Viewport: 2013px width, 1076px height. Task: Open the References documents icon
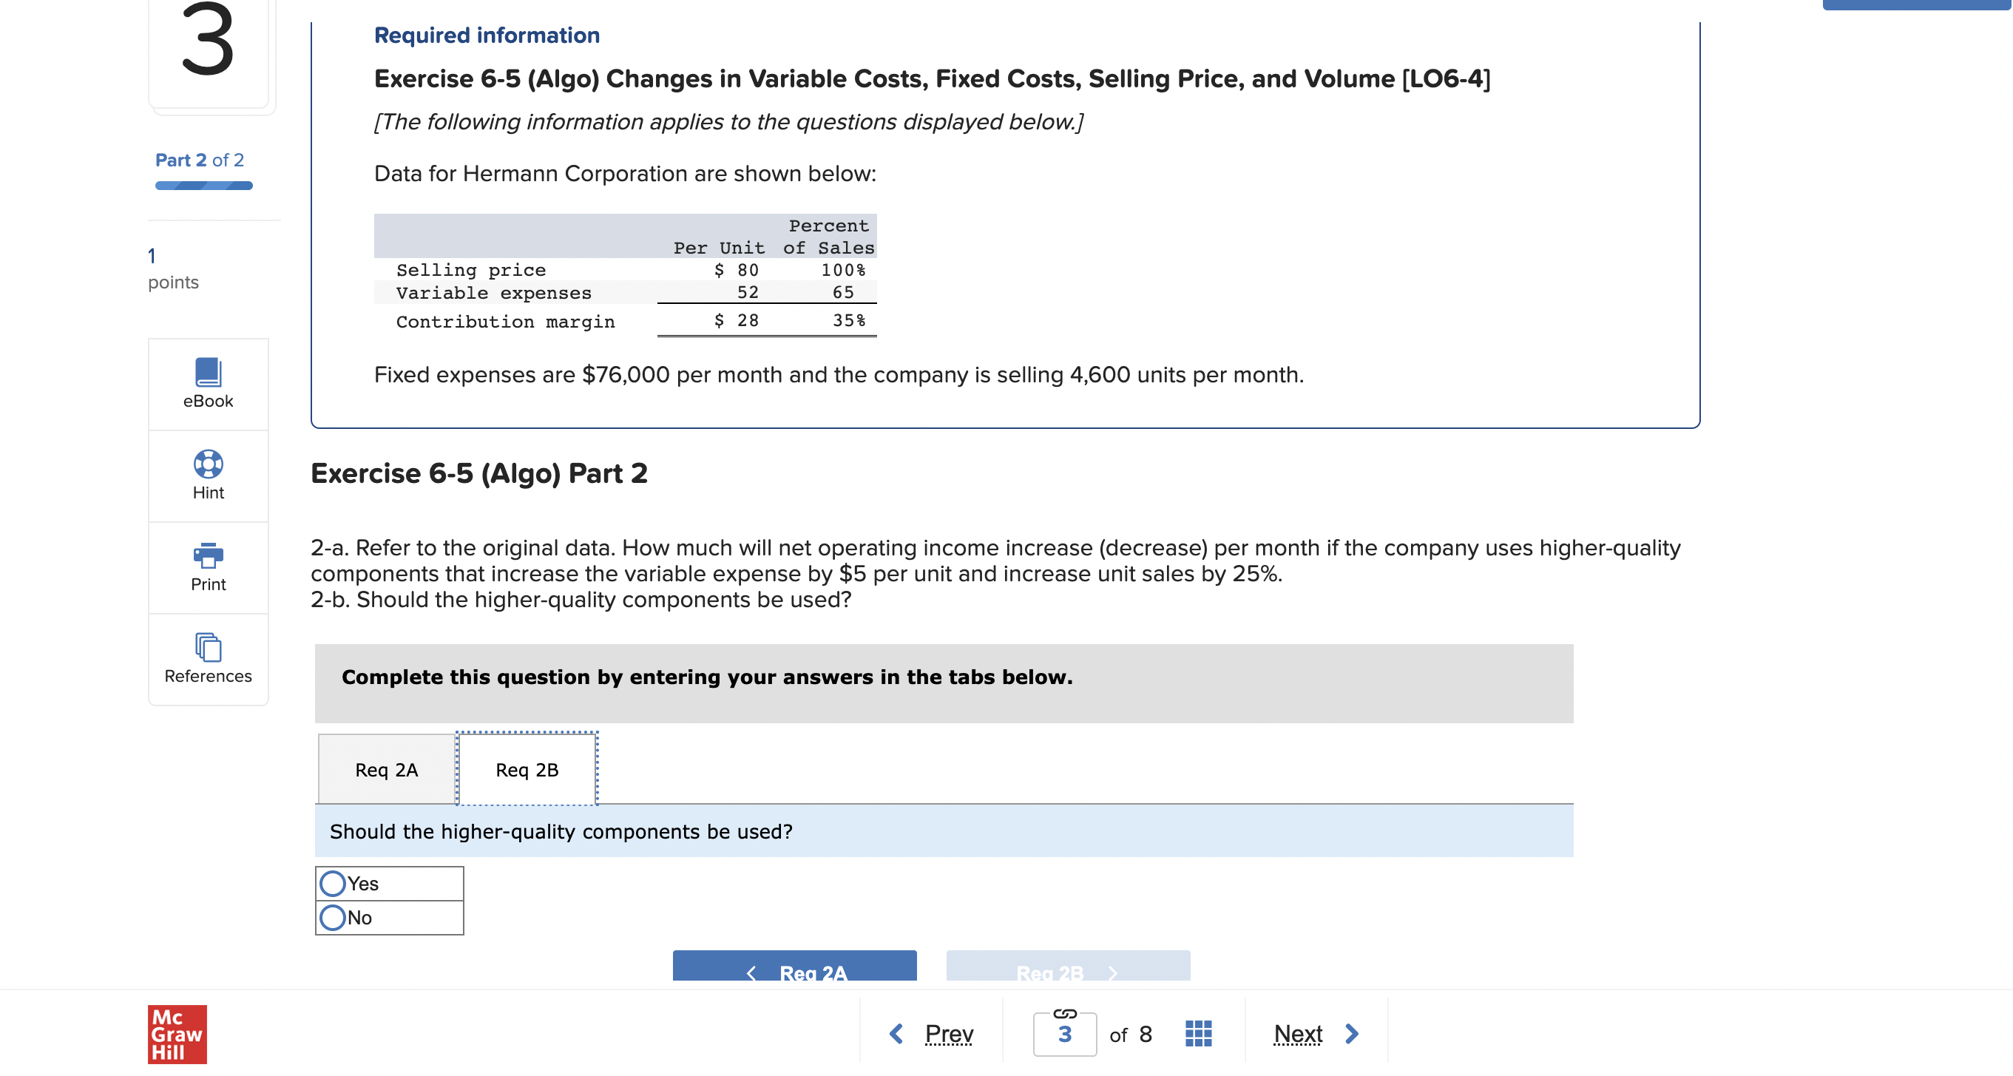click(208, 646)
